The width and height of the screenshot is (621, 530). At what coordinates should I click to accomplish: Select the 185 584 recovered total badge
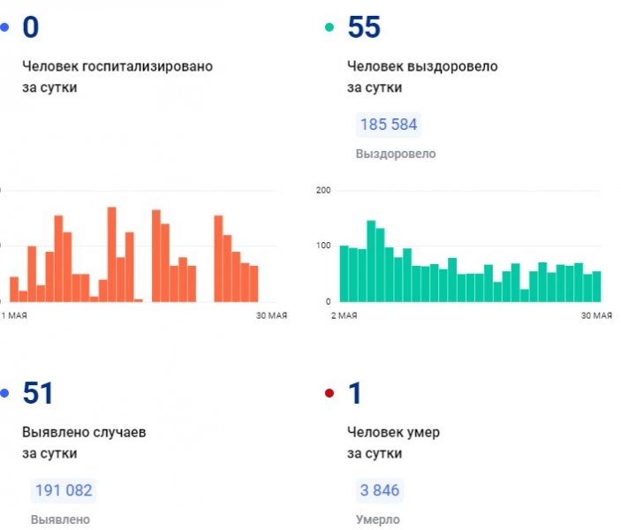click(x=388, y=125)
